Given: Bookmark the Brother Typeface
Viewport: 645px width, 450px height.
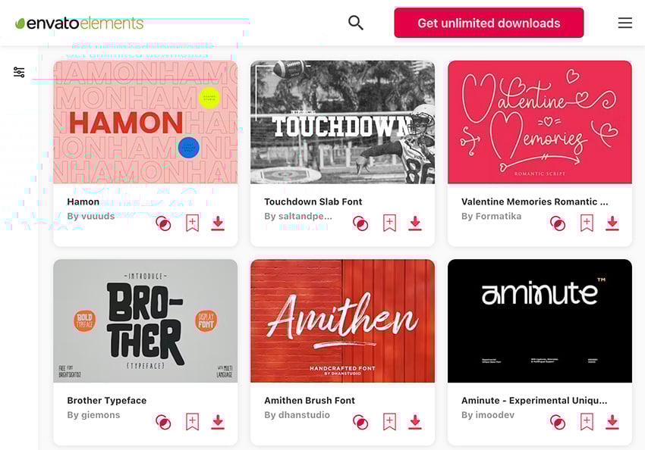Looking at the screenshot, I should click(x=192, y=421).
